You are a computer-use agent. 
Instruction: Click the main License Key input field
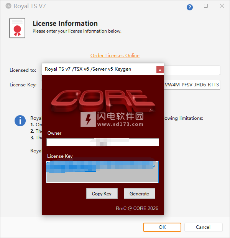click(x=192, y=84)
